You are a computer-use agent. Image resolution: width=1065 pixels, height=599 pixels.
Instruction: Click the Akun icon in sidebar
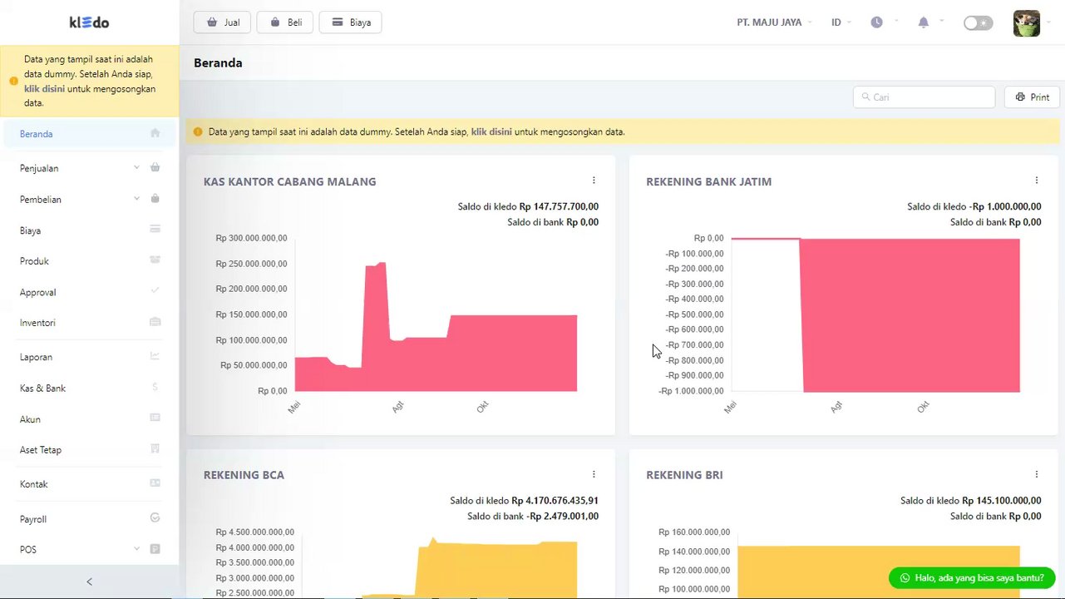click(x=155, y=418)
